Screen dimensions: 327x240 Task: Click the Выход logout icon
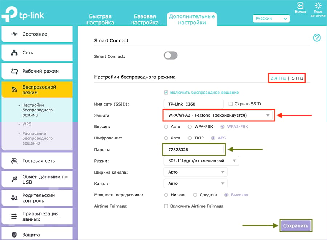[x=300, y=5]
